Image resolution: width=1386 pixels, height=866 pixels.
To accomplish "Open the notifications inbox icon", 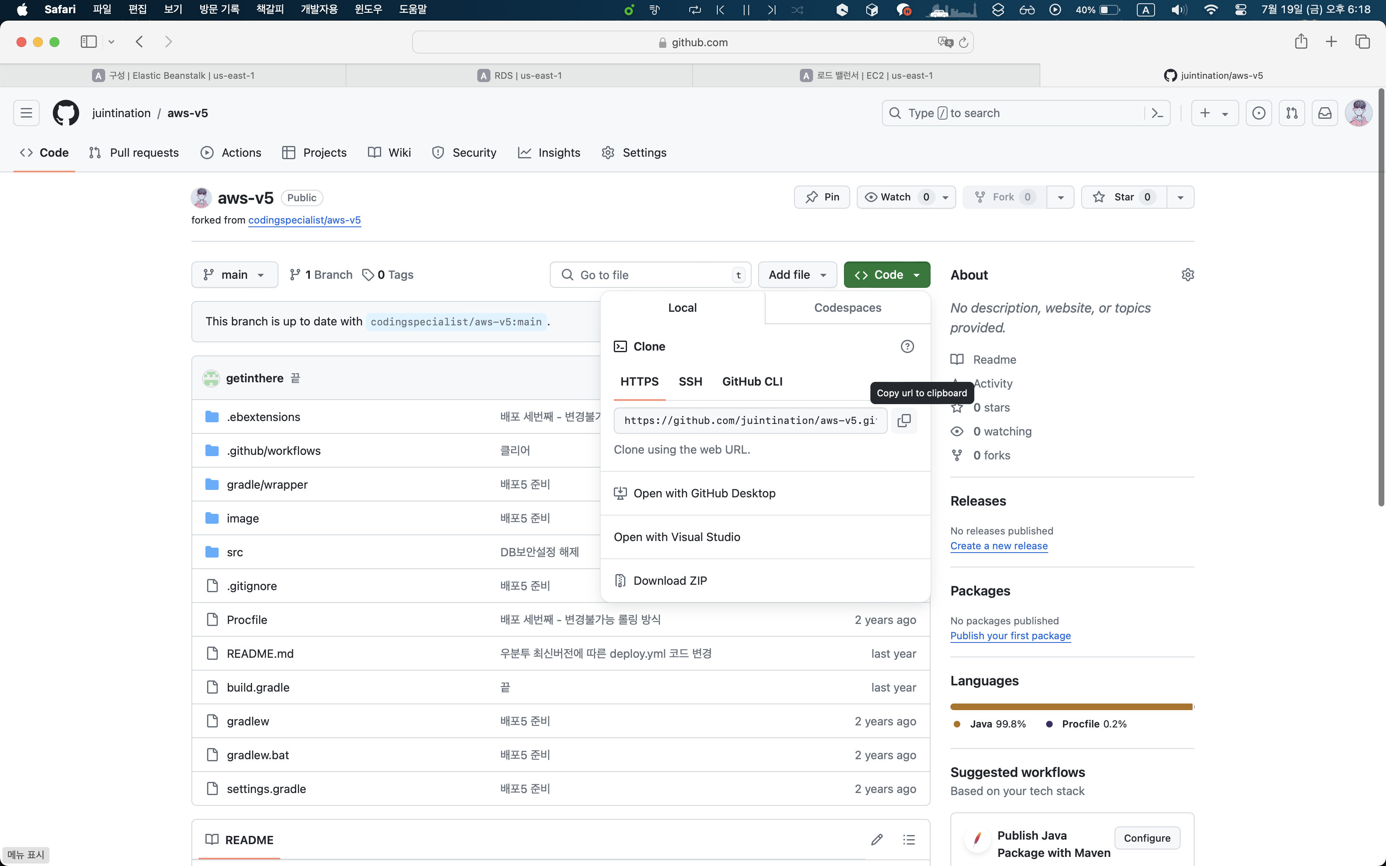I will (x=1325, y=113).
